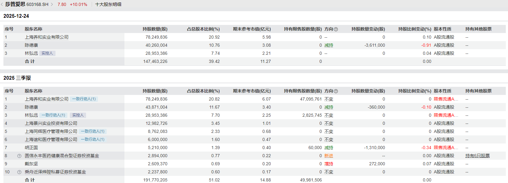Click 方向 help icon in 2025-12-24 table
This screenshot has height=183, width=508.
(336, 29)
